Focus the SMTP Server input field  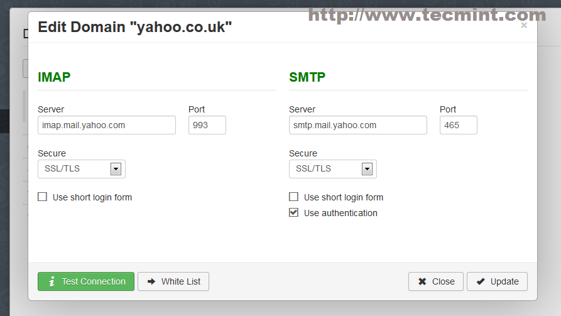(x=358, y=125)
